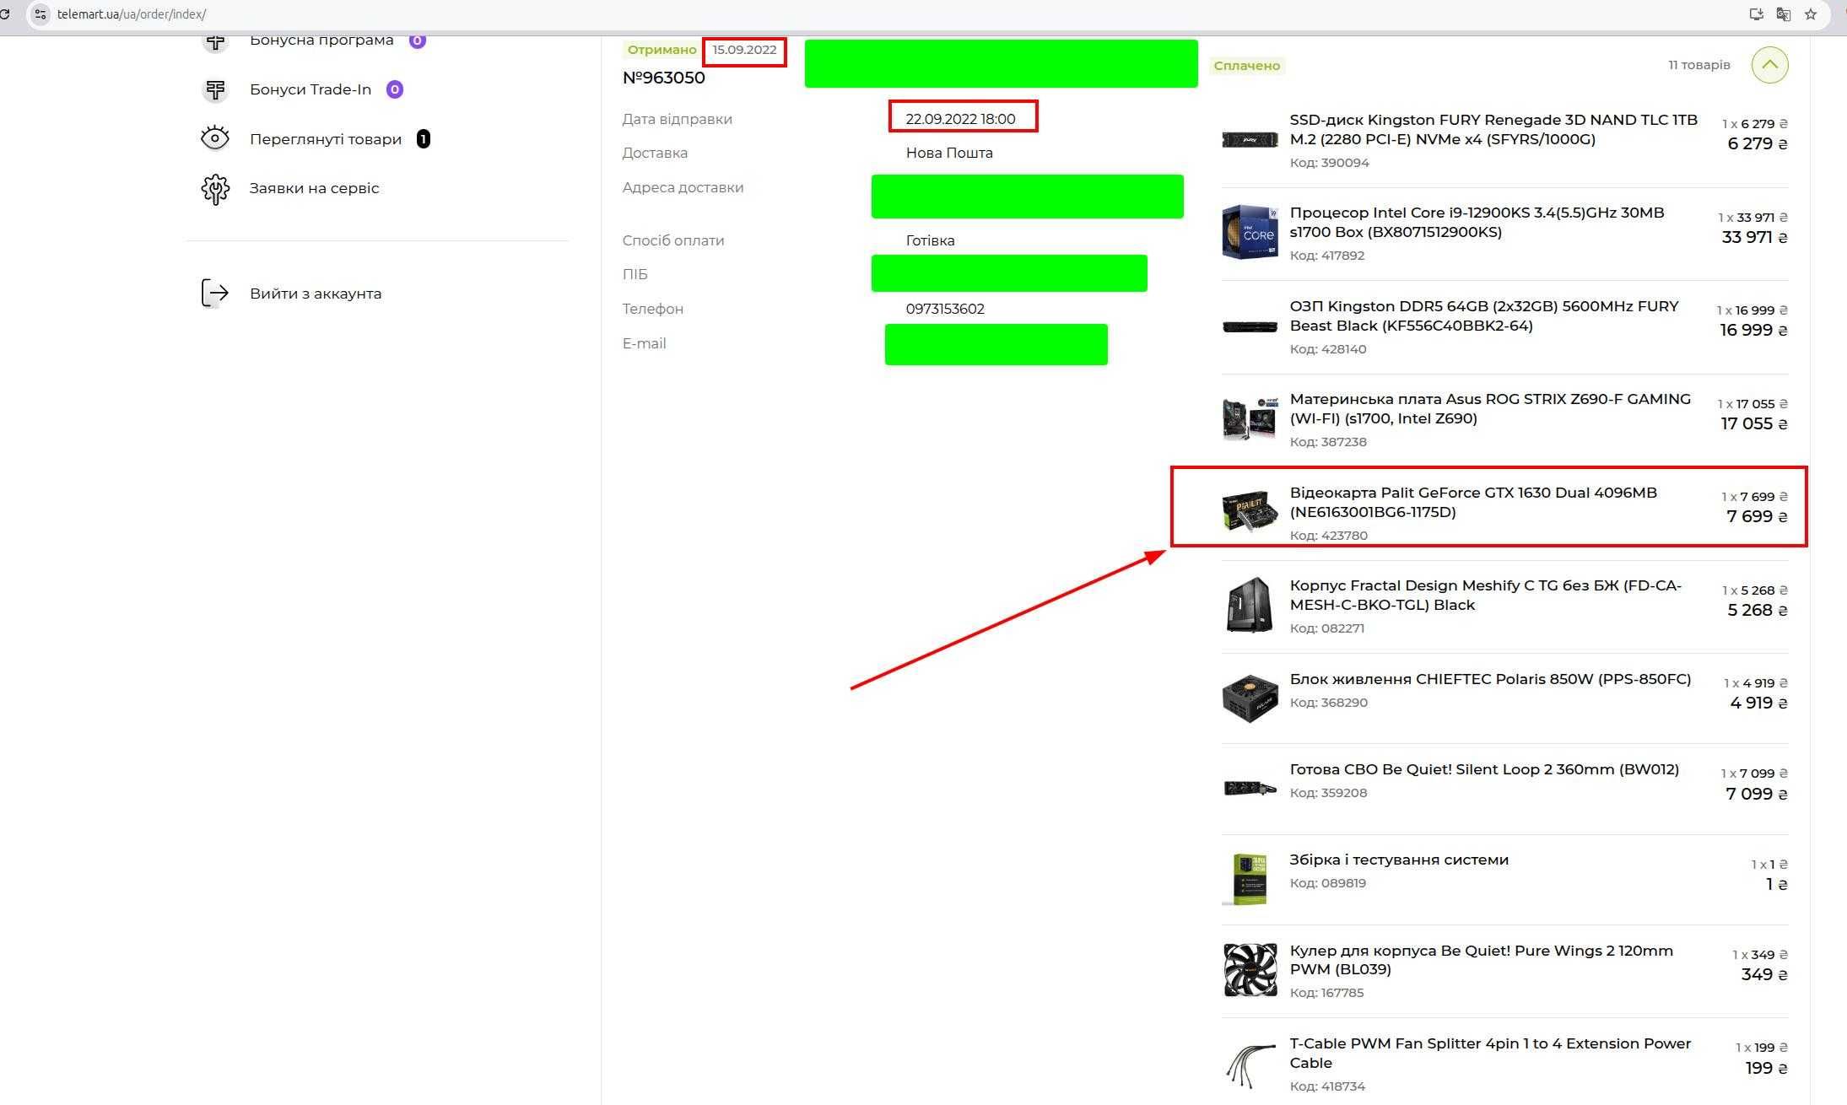Screen dimensions: 1847x1105
Task: Open Кулер для корпуса Be Quiet! Pure Wings link
Action: 1481,960
